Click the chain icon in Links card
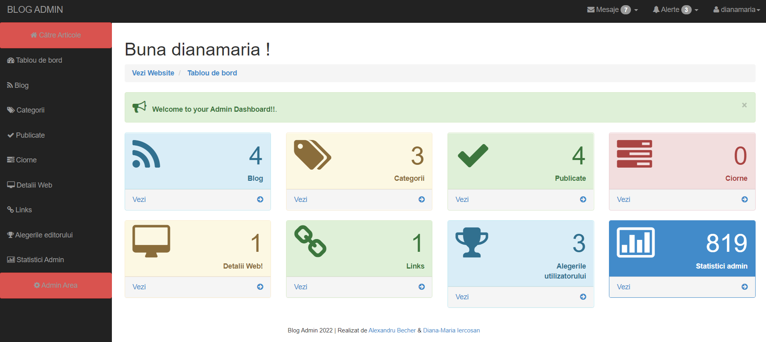This screenshot has height=342, width=766. 310,241
